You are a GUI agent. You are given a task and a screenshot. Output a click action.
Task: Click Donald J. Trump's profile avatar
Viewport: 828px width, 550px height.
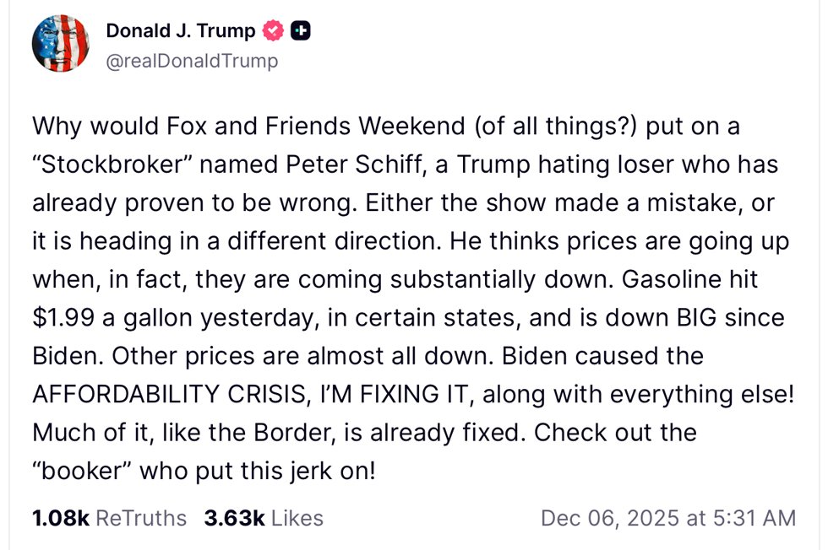62,44
